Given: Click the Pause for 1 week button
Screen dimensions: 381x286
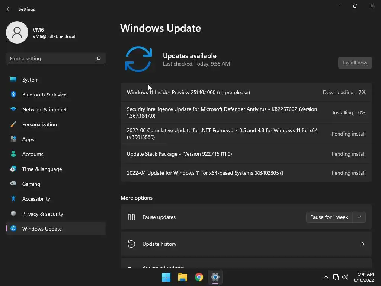Looking at the screenshot, I should click(329, 217).
